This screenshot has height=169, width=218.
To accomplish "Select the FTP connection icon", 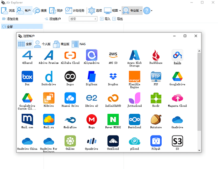I will pos(156,78).
